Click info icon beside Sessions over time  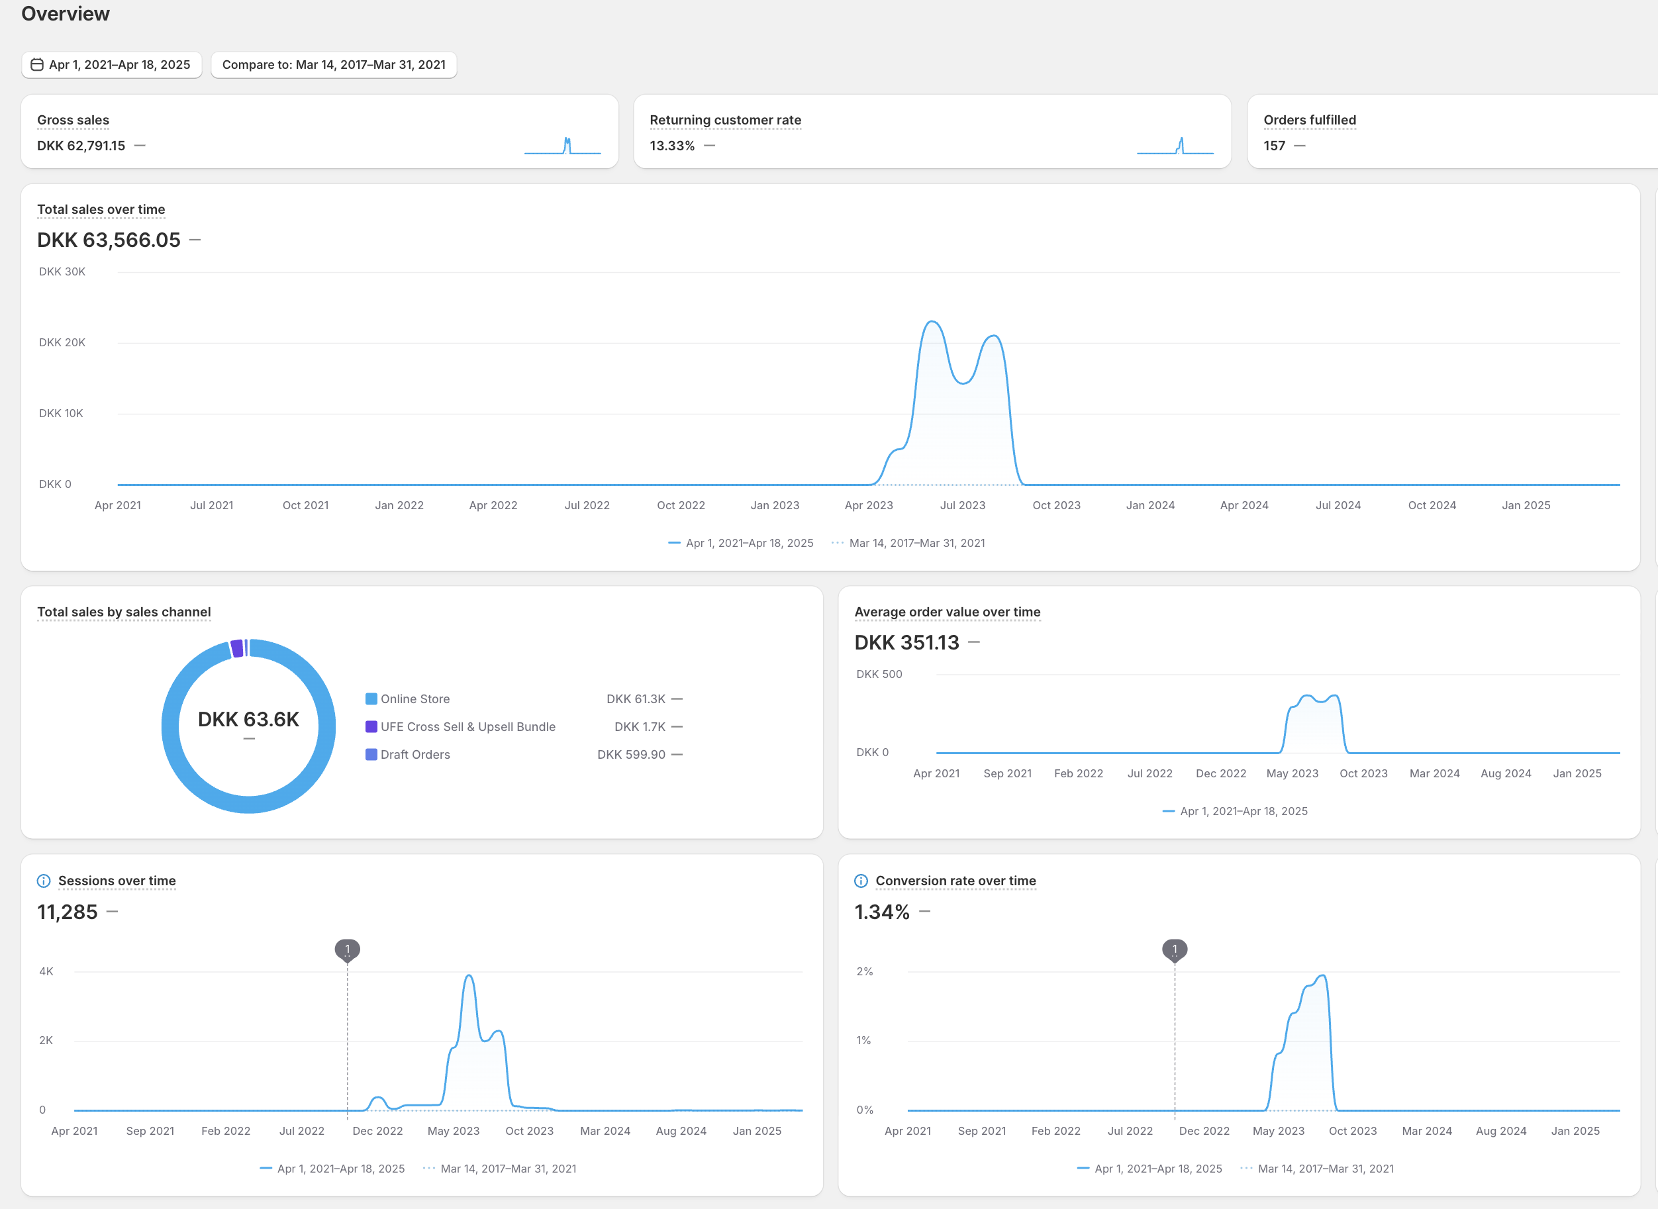click(44, 881)
